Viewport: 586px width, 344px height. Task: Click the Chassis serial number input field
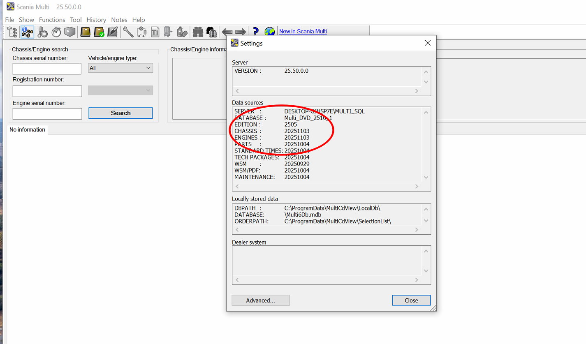click(x=46, y=69)
